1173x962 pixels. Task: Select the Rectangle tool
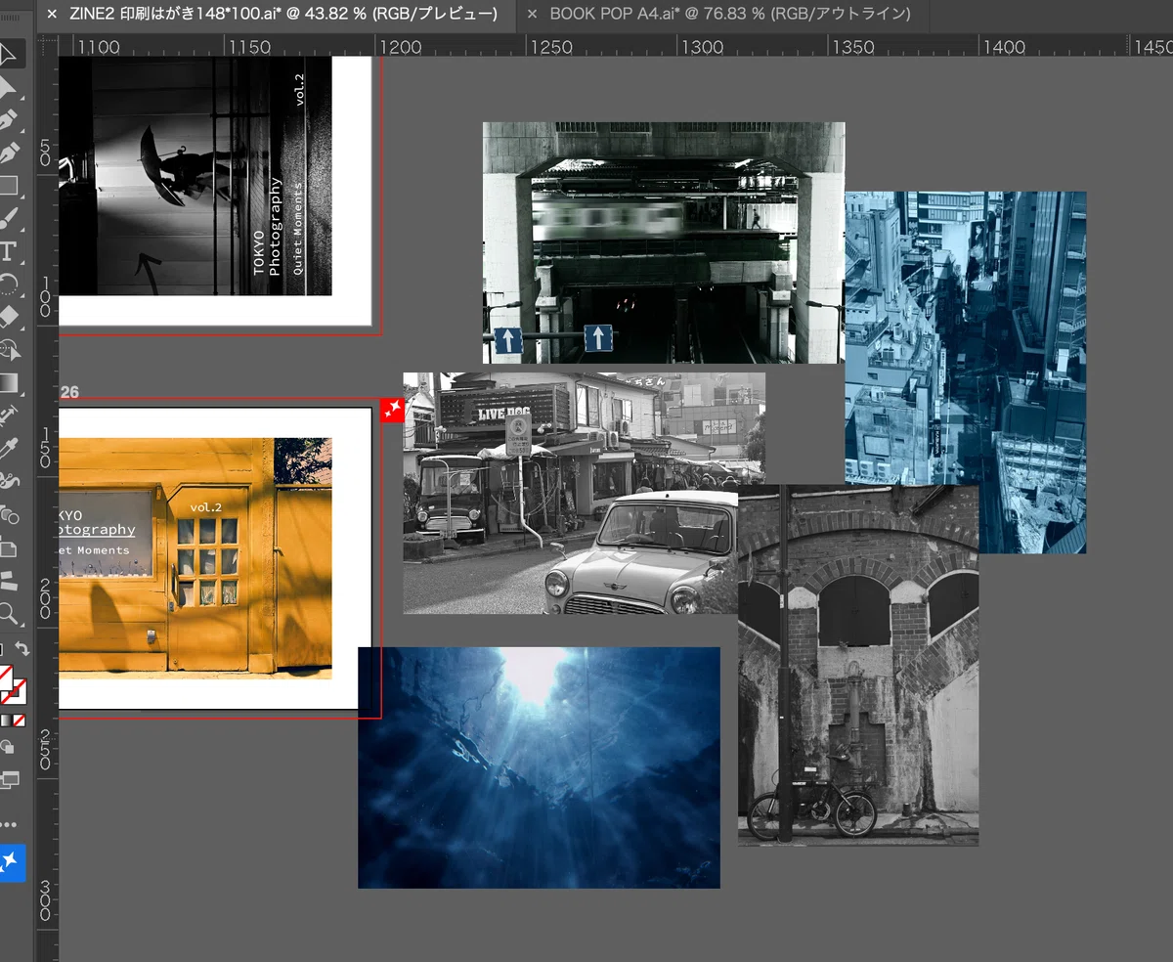point(9,186)
